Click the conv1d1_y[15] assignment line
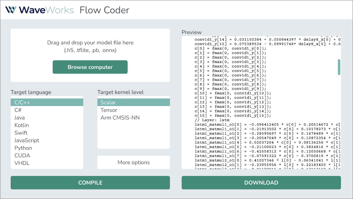 (x=267, y=44)
